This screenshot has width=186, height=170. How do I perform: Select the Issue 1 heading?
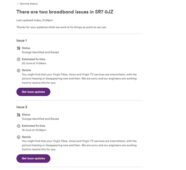point(21,40)
